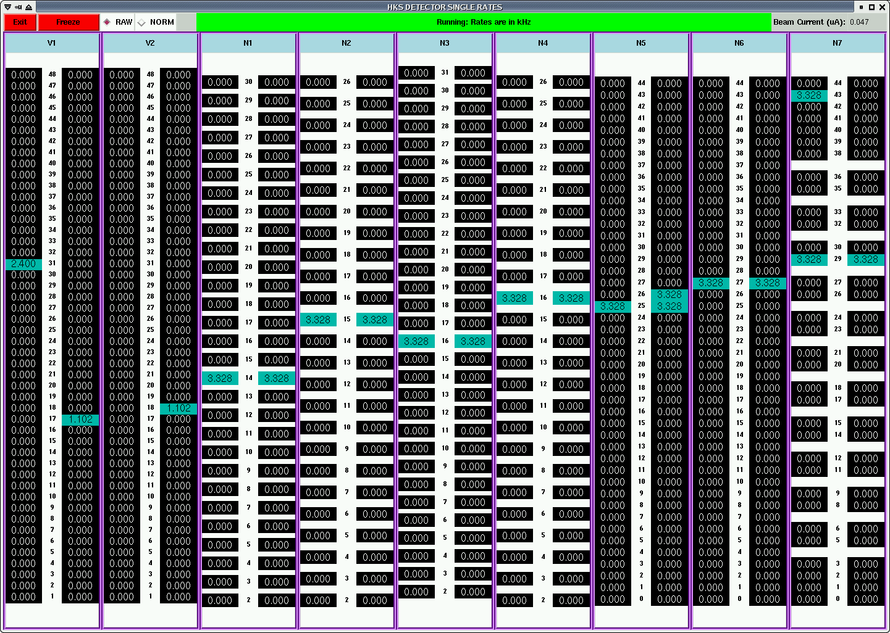Viewport: 890px width, 633px height.
Task: Click the right 3.328 value in N4 row 16
Action: pos(571,298)
